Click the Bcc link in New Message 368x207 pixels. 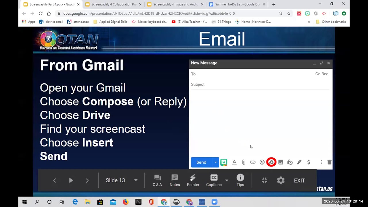325,74
